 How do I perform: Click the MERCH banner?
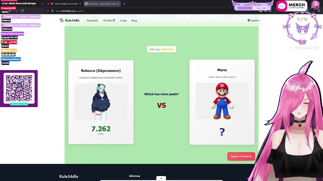(x=291, y=6)
